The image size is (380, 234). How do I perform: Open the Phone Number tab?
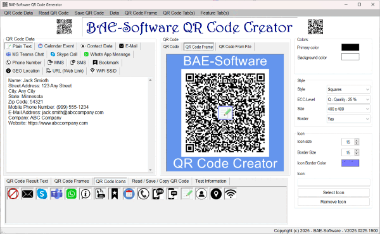(x=24, y=63)
